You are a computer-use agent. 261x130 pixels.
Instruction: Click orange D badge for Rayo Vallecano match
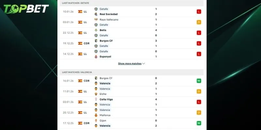pyautogui.click(x=199, y=22)
